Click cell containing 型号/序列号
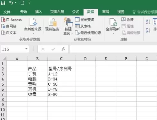This screenshot has height=120, width=157. pyautogui.click(x=61, y=69)
